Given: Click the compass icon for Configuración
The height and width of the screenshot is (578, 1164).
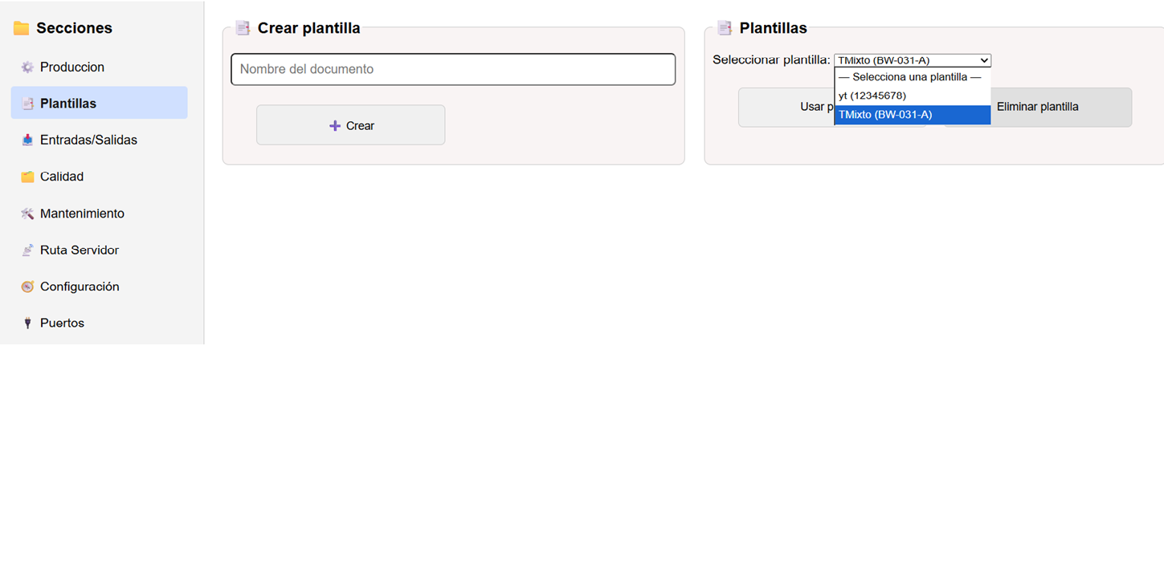Looking at the screenshot, I should click(27, 286).
